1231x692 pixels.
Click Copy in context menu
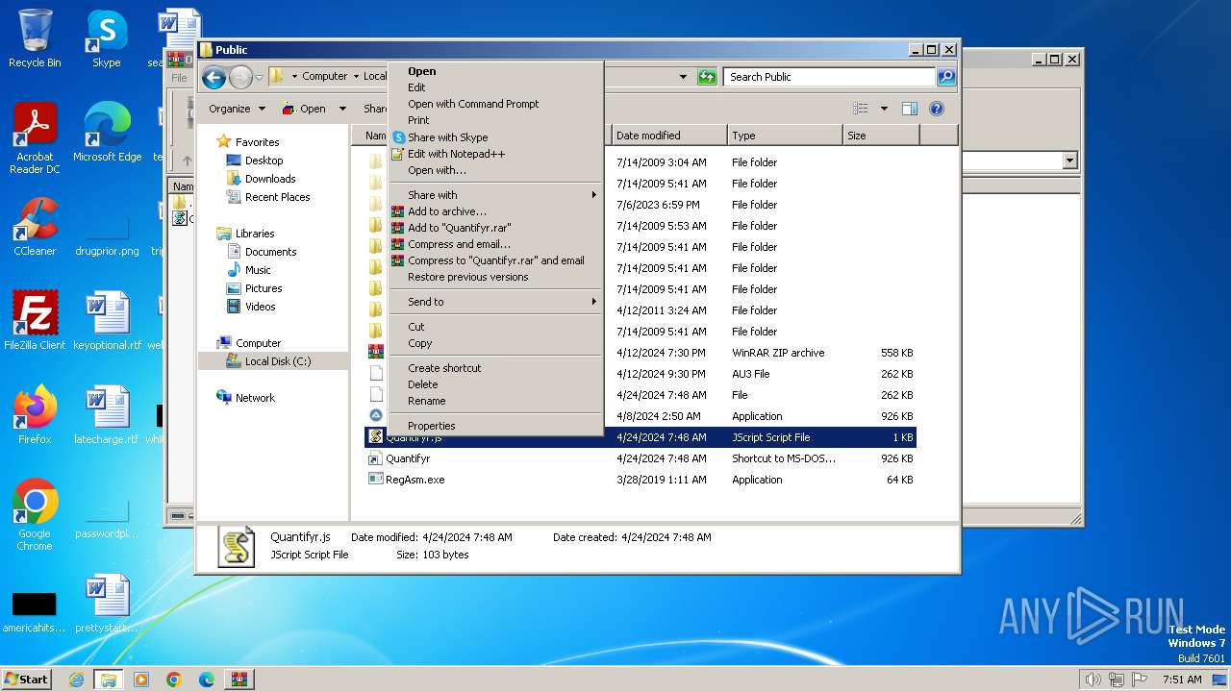(x=495, y=343)
